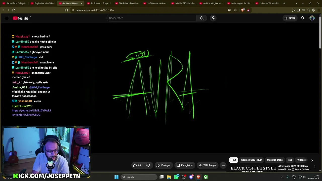This screenshot has height=181, width=322.
Task: Open the browser main menu
Action: click(318, 10)
